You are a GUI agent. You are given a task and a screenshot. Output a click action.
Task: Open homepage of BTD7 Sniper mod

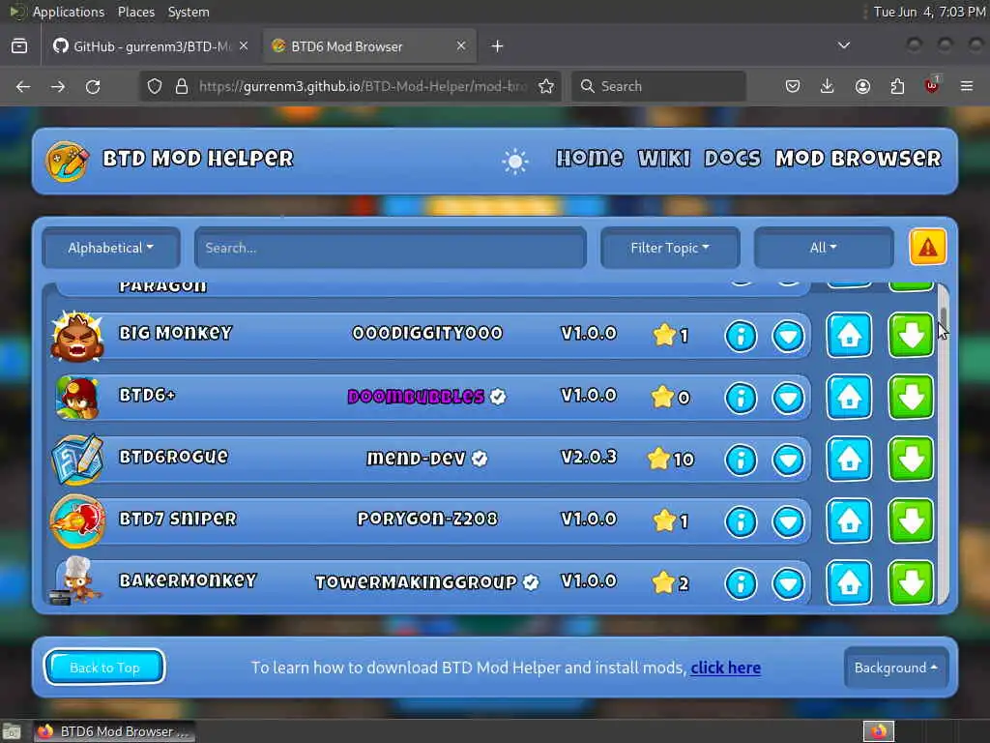pyautogui.click(x=849, y=520)
